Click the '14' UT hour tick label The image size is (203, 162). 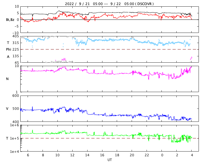tap(87, 155)
